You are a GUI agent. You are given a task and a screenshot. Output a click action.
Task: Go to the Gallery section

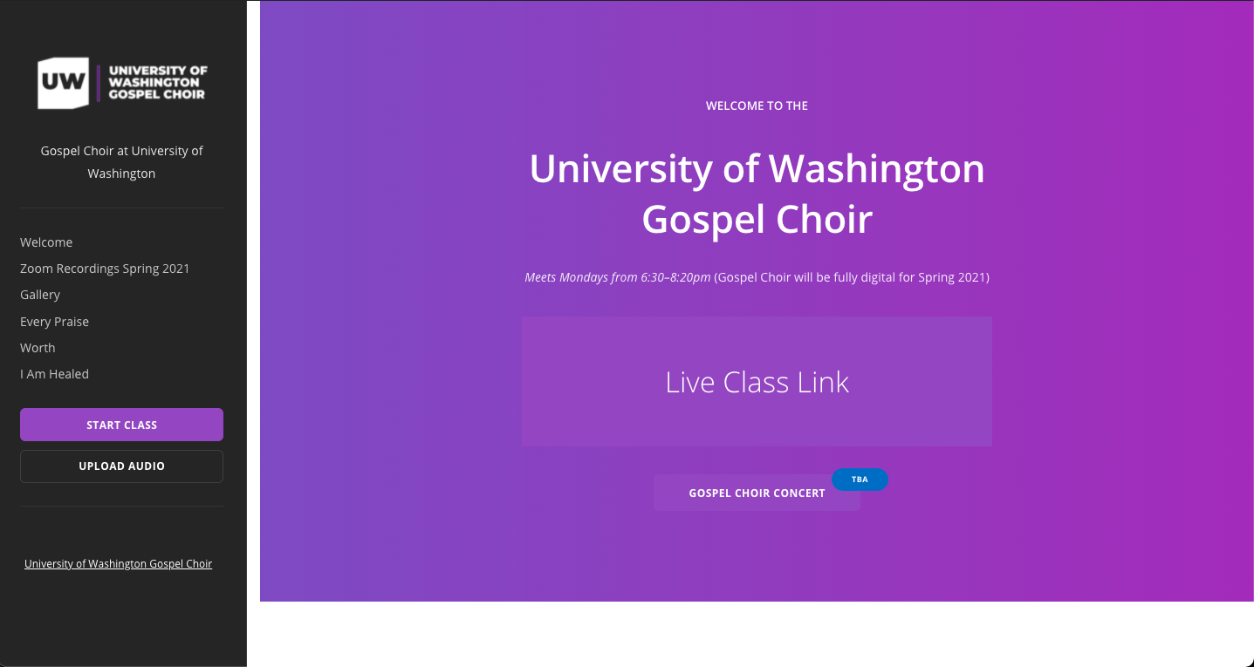pos(40,295)
